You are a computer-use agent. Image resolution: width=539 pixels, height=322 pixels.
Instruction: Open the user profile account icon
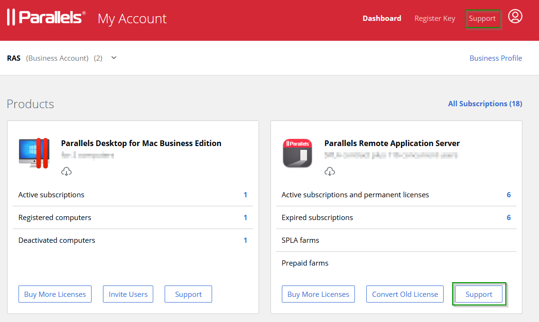click(x=515, y=17)
